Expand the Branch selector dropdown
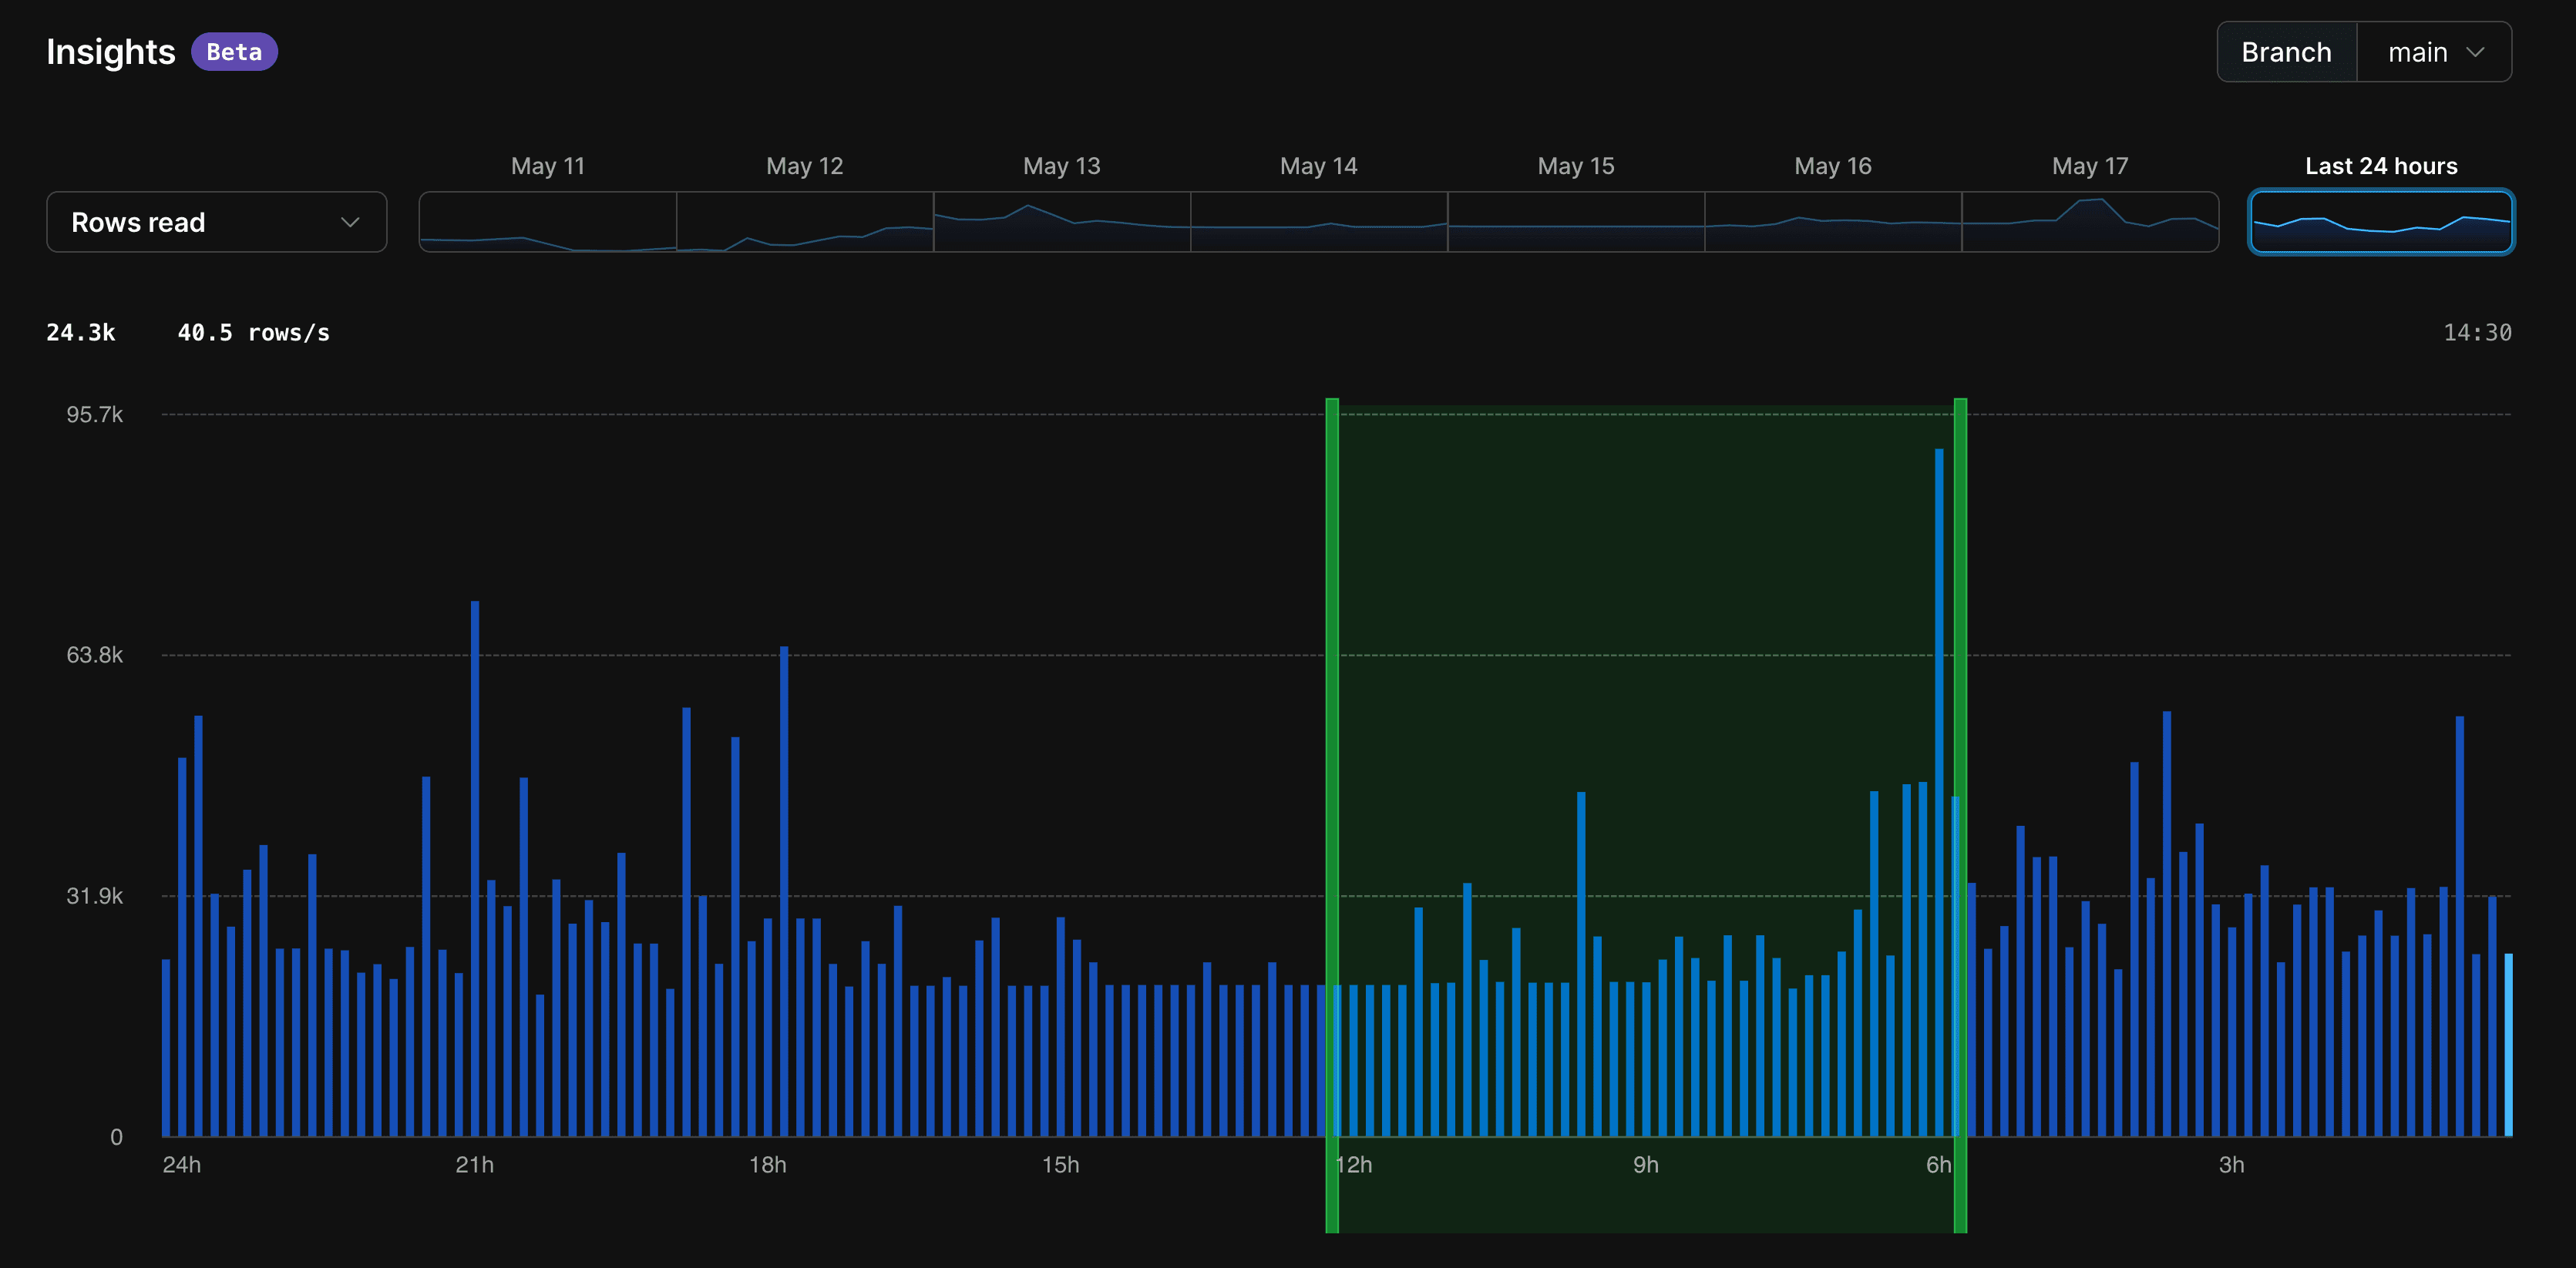This screenshot has width=2576, height=1268. tap(2438, 51)
